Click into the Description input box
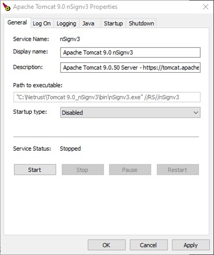This screenshot has width=214, height=255. click(x=130, y=67)
